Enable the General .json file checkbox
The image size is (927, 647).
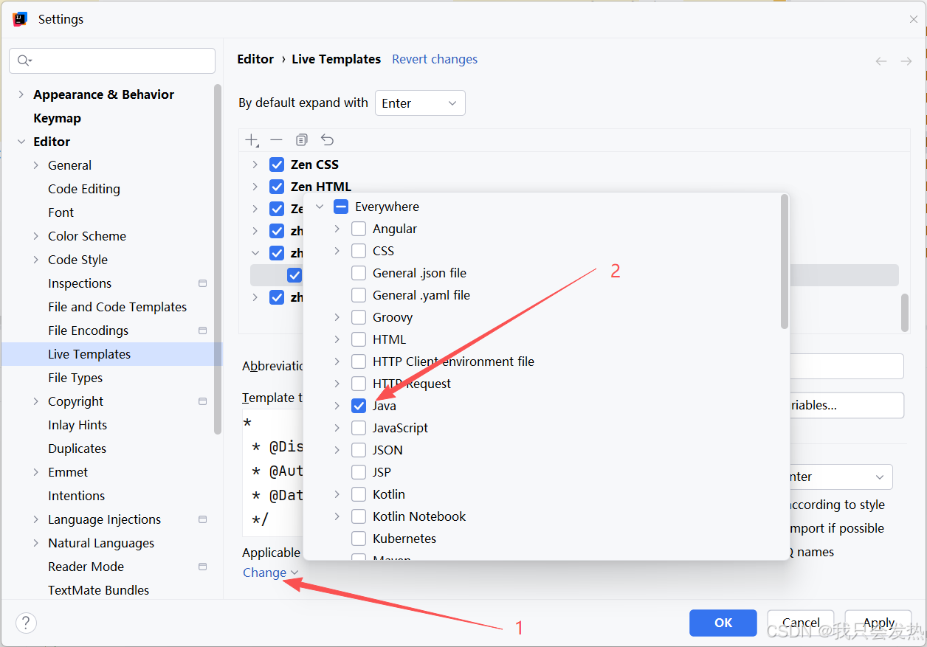(x=359, y=273)
